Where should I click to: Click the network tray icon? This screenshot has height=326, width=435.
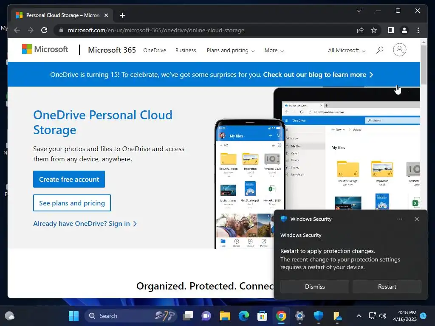click(x=372, y=316)
